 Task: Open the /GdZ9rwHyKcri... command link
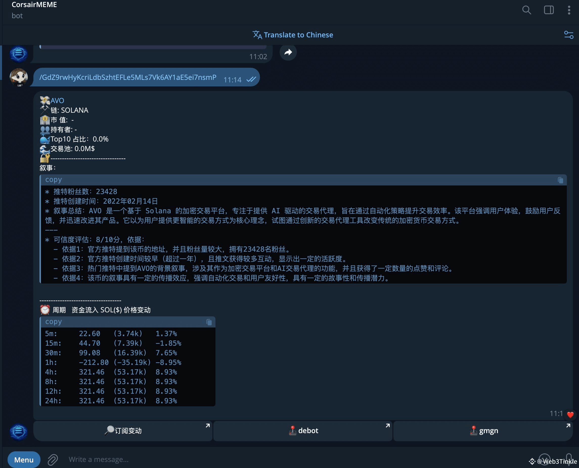pyautogui.click(x=128, y=77)
